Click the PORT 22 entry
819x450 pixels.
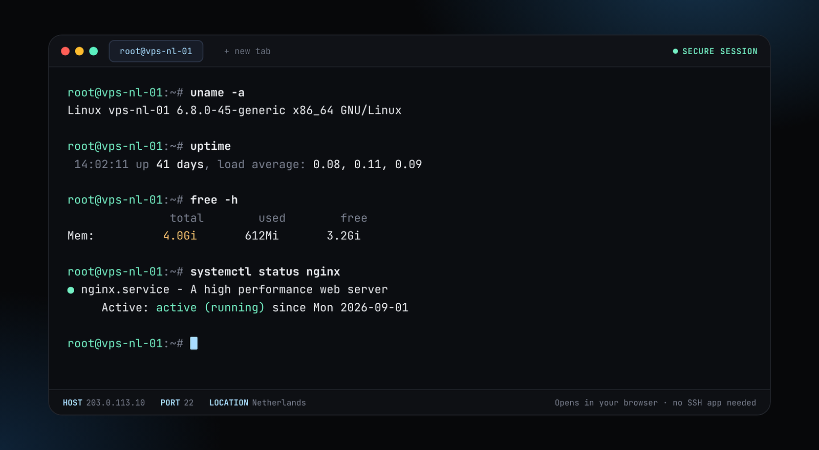click(177, 403)
